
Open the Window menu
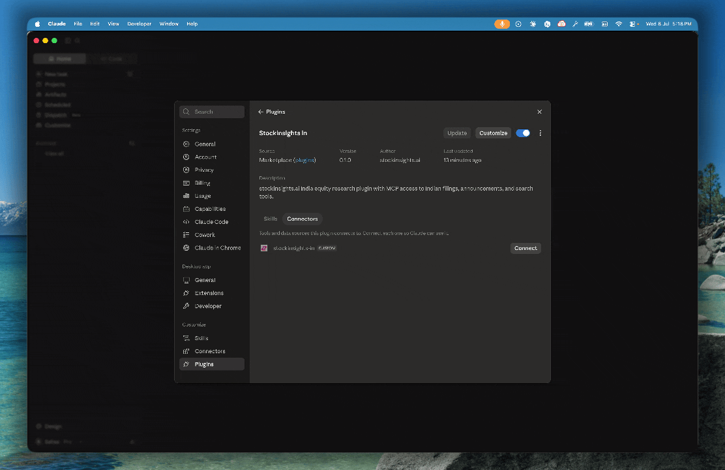pyautogui.click(x=169, y=24)
